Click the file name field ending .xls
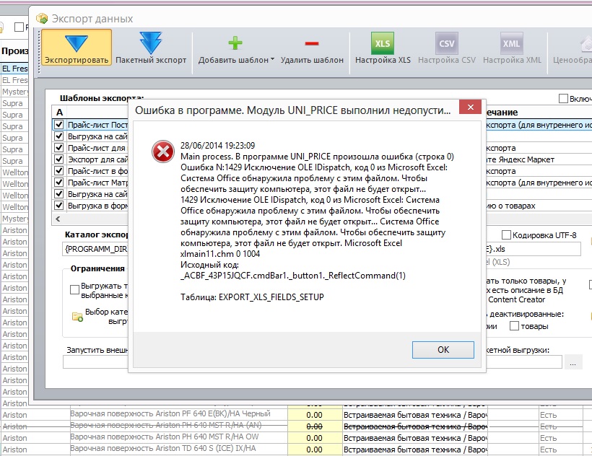Screen dimensions: 592x456 point(533,249)
